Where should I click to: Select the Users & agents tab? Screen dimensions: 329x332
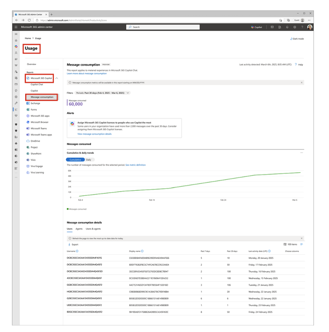(93, 229)
